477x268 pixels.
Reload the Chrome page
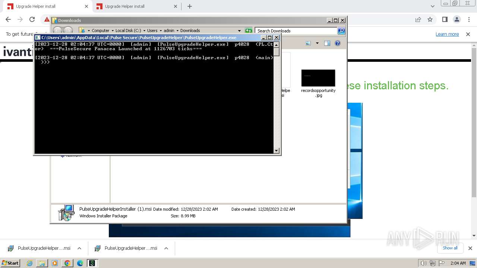pos(32,19)
